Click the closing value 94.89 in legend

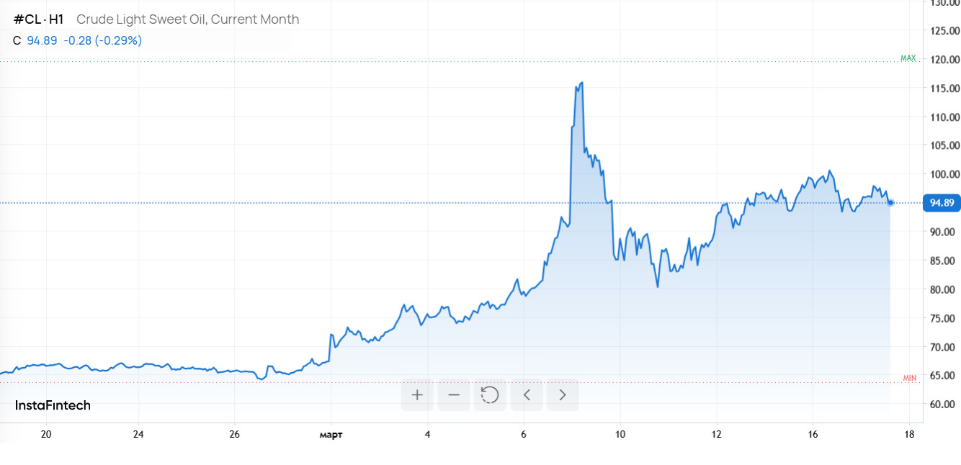pos(42,40)
